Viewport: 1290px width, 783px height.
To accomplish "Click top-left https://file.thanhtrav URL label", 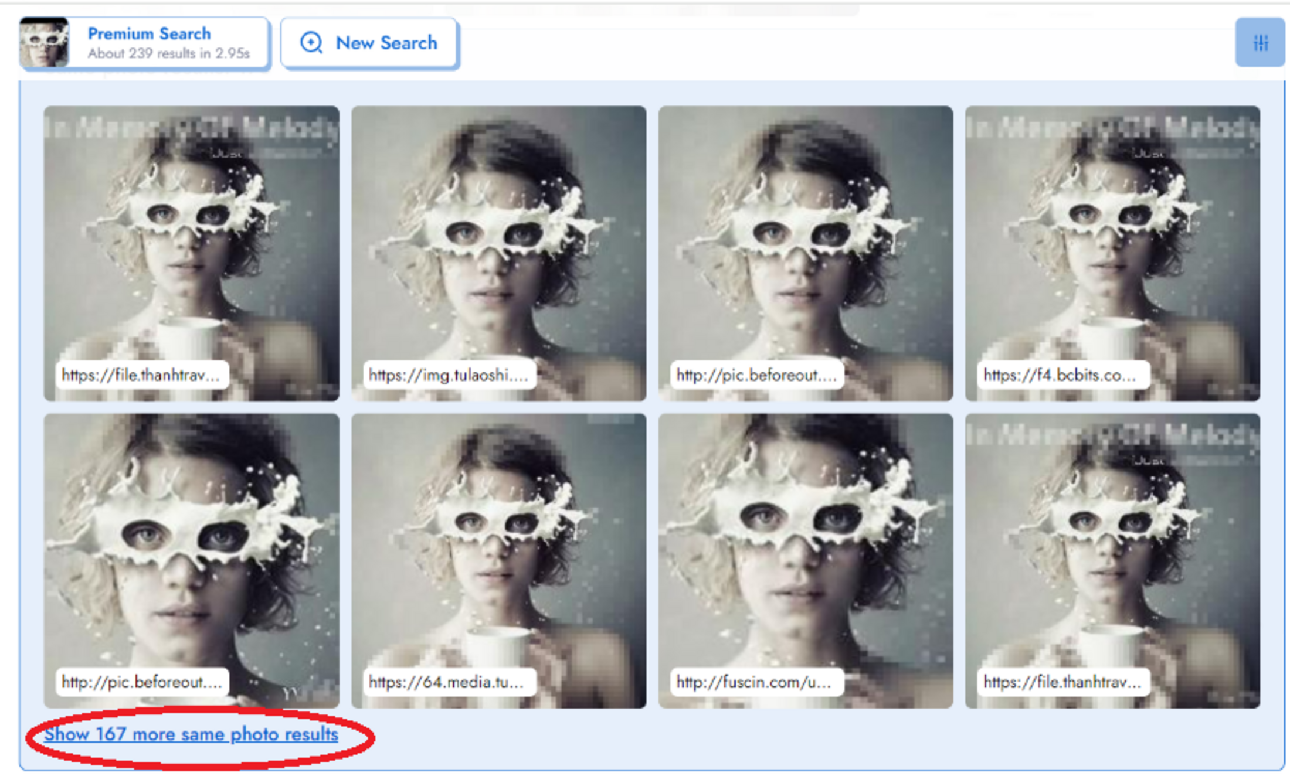I will tap(141, 375).
